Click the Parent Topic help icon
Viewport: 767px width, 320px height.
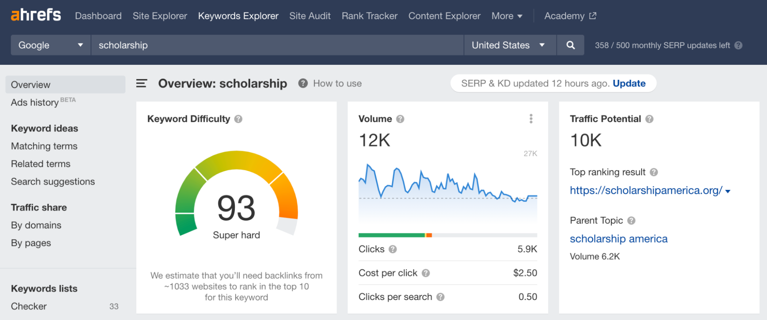631,221
